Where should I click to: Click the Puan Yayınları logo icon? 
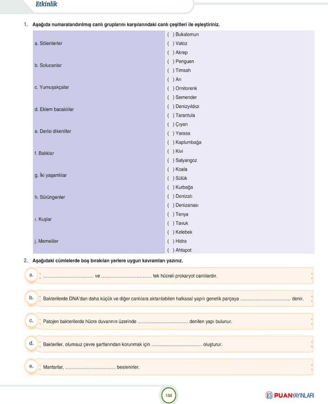[x=270, y=395]
